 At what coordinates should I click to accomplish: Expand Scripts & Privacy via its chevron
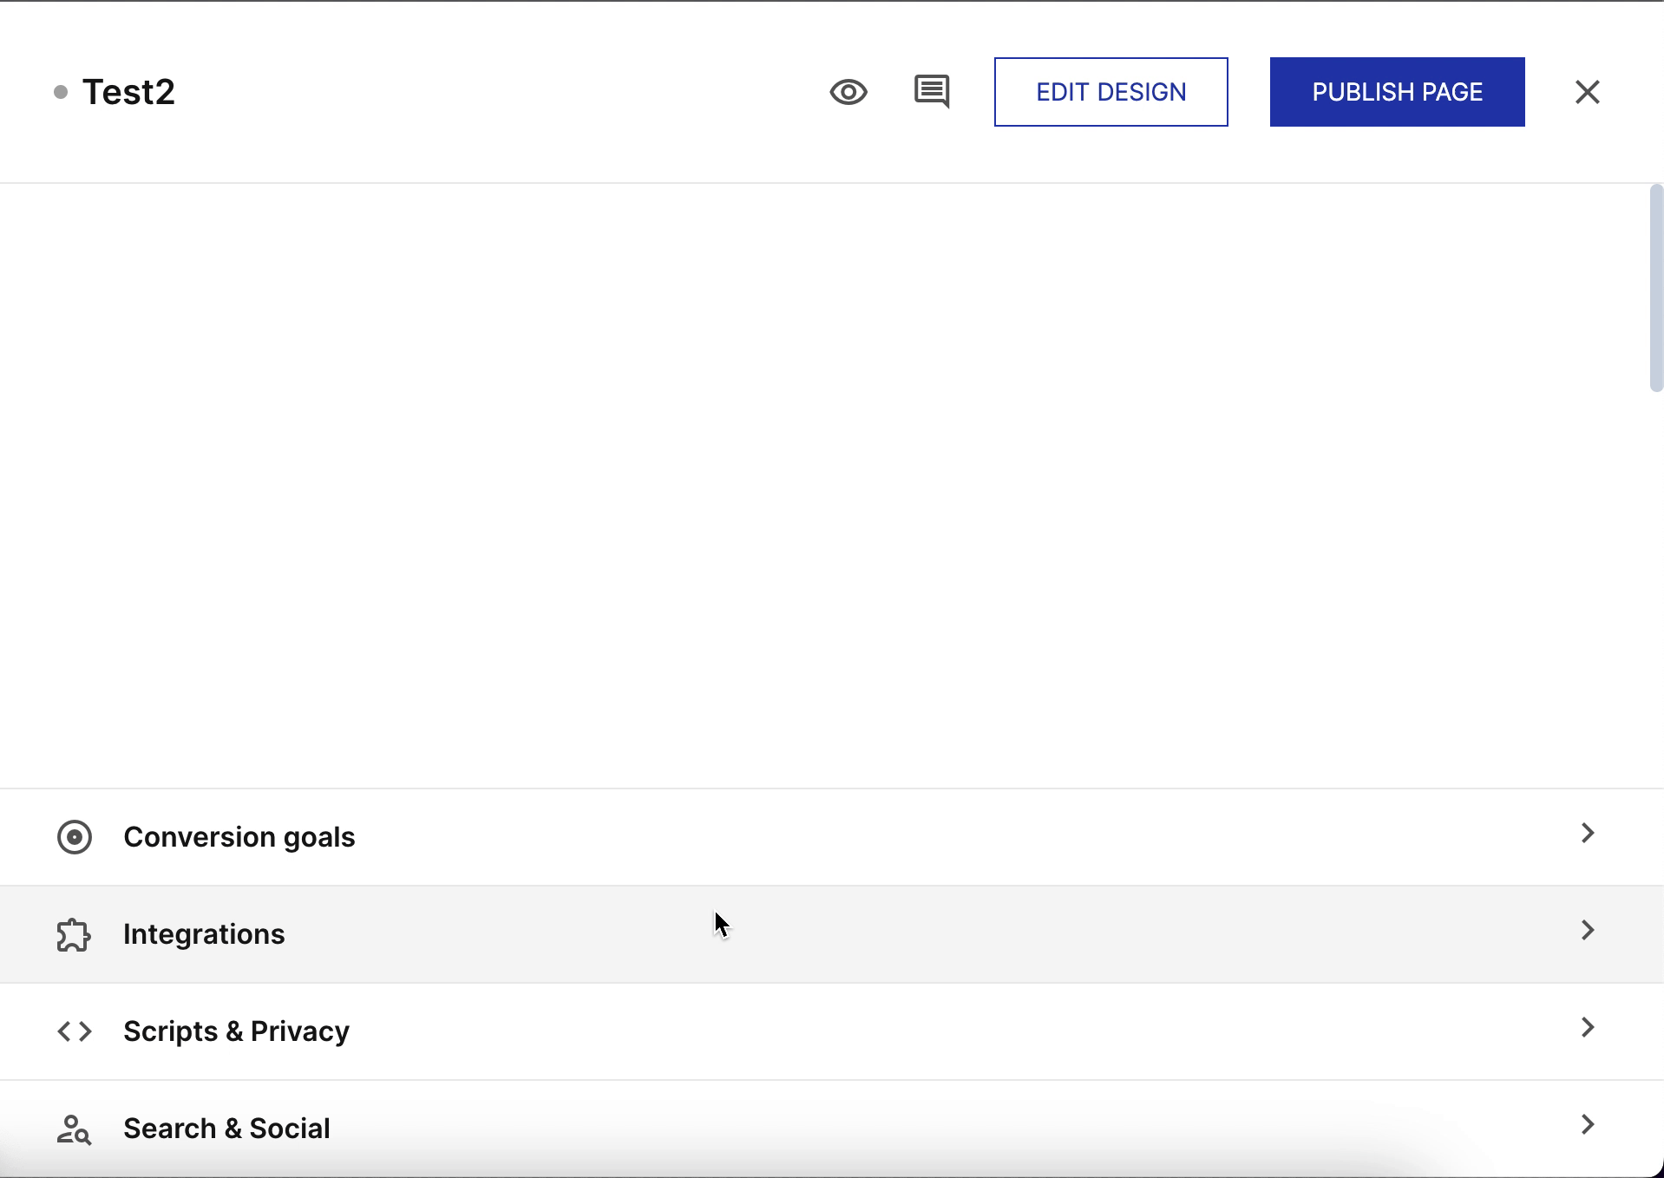tap(1587, 1028)
